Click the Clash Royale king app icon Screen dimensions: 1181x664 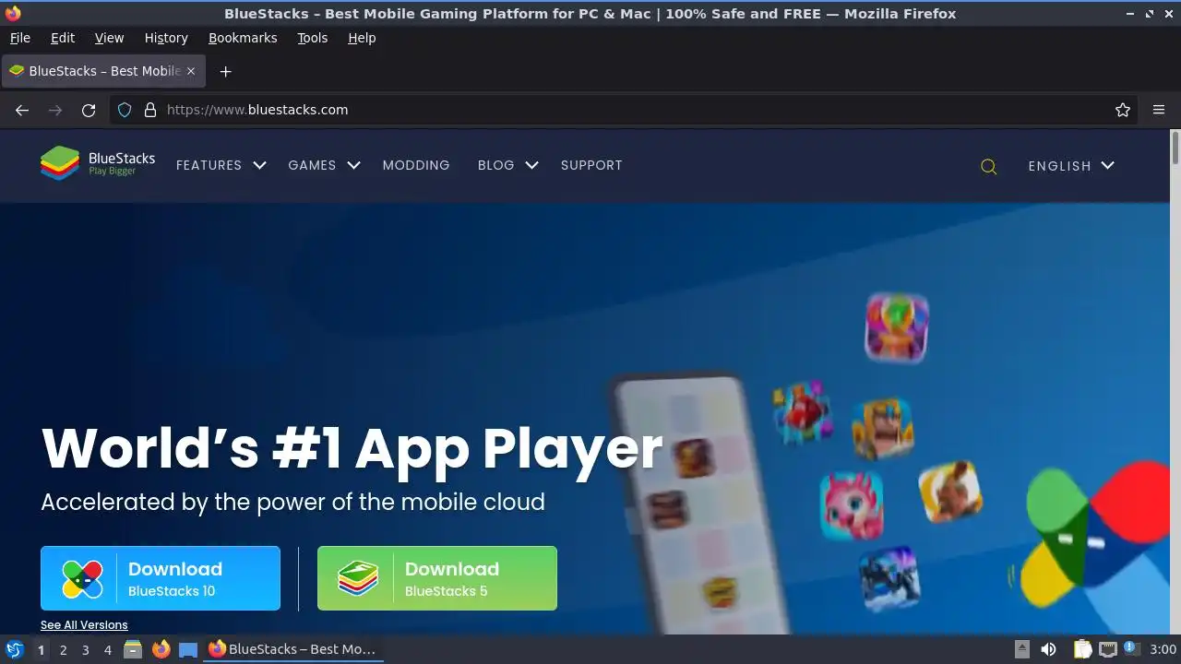(x=883, y=428)
